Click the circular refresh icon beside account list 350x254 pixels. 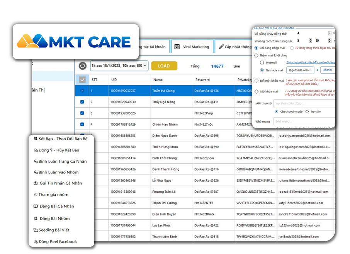click(82, 66)
